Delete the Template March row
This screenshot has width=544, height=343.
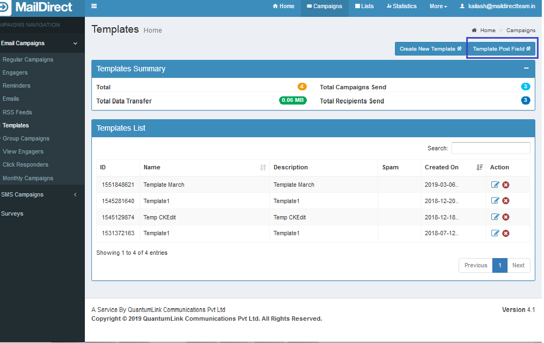[506, 185]
